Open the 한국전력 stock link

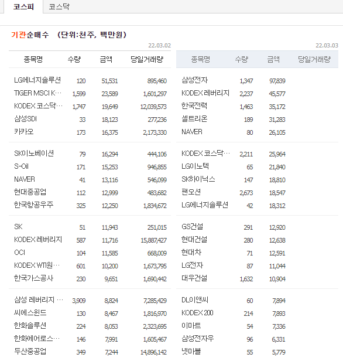point(194,106)
